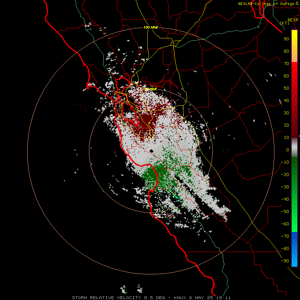Click the -50 value on the velocity scale

(x=285, y=212)
